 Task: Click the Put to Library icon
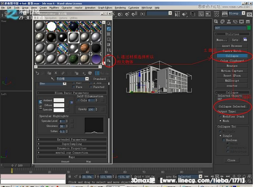[x=76, y=73]
